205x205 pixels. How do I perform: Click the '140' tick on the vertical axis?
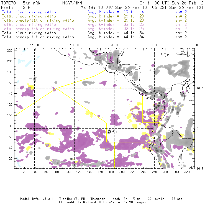coord(10,94)
